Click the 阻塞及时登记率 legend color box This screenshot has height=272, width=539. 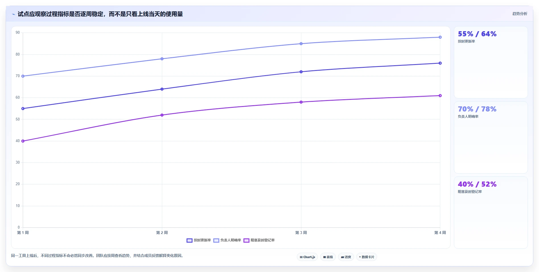pyautogui.click(x=246, y=241)
